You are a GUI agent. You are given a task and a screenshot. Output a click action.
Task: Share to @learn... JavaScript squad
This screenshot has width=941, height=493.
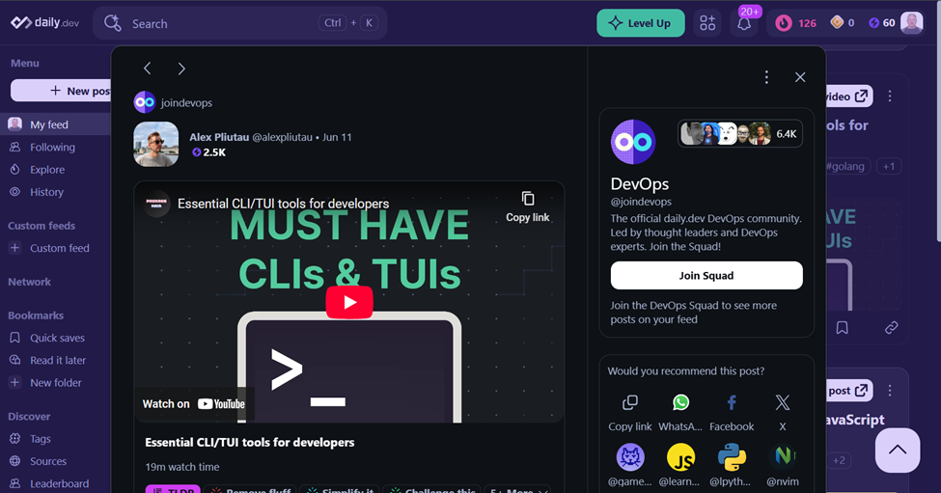tap(680, 465)
